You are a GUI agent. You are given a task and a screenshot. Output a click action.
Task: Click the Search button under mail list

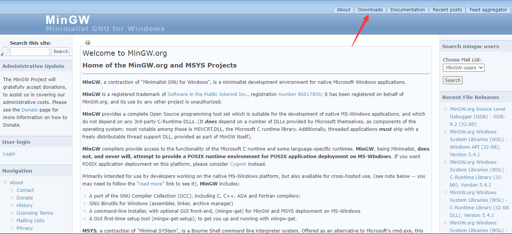[453, 80]
